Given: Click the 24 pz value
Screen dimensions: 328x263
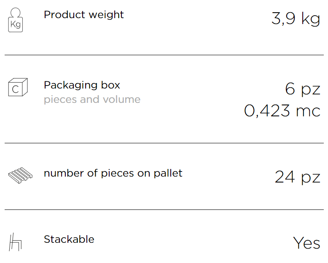Looking at the screenshot, I should pos(298,177).
